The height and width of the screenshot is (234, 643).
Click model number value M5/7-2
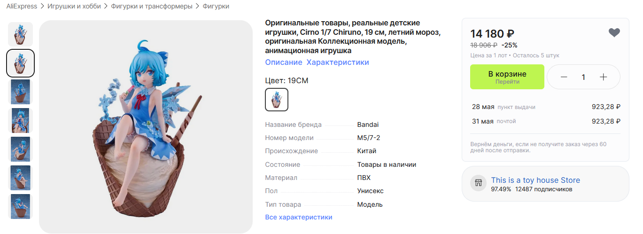coord(369,138)
